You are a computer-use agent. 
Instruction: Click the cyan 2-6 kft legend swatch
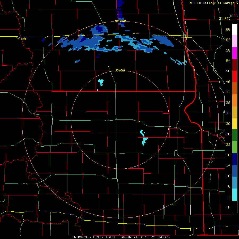[x=234, y=195]
